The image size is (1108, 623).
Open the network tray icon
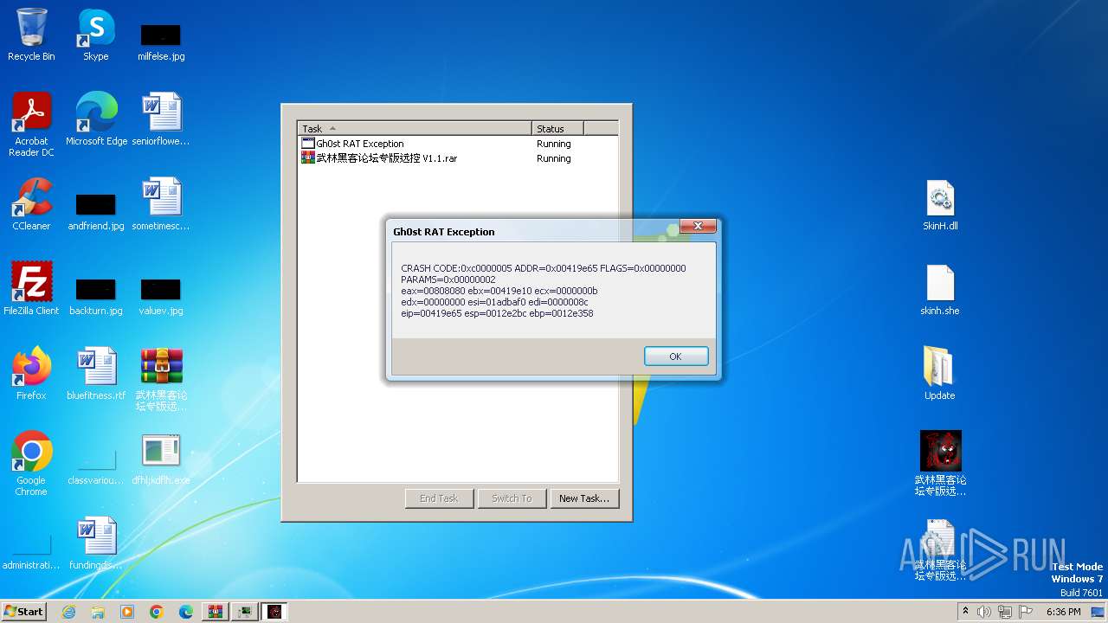pos(1005,612)
